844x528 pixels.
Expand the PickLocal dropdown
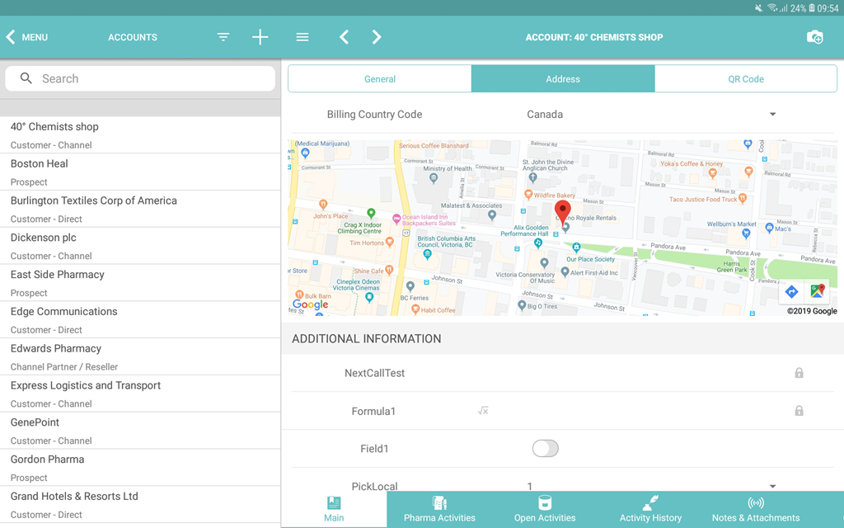click(772, 486)
